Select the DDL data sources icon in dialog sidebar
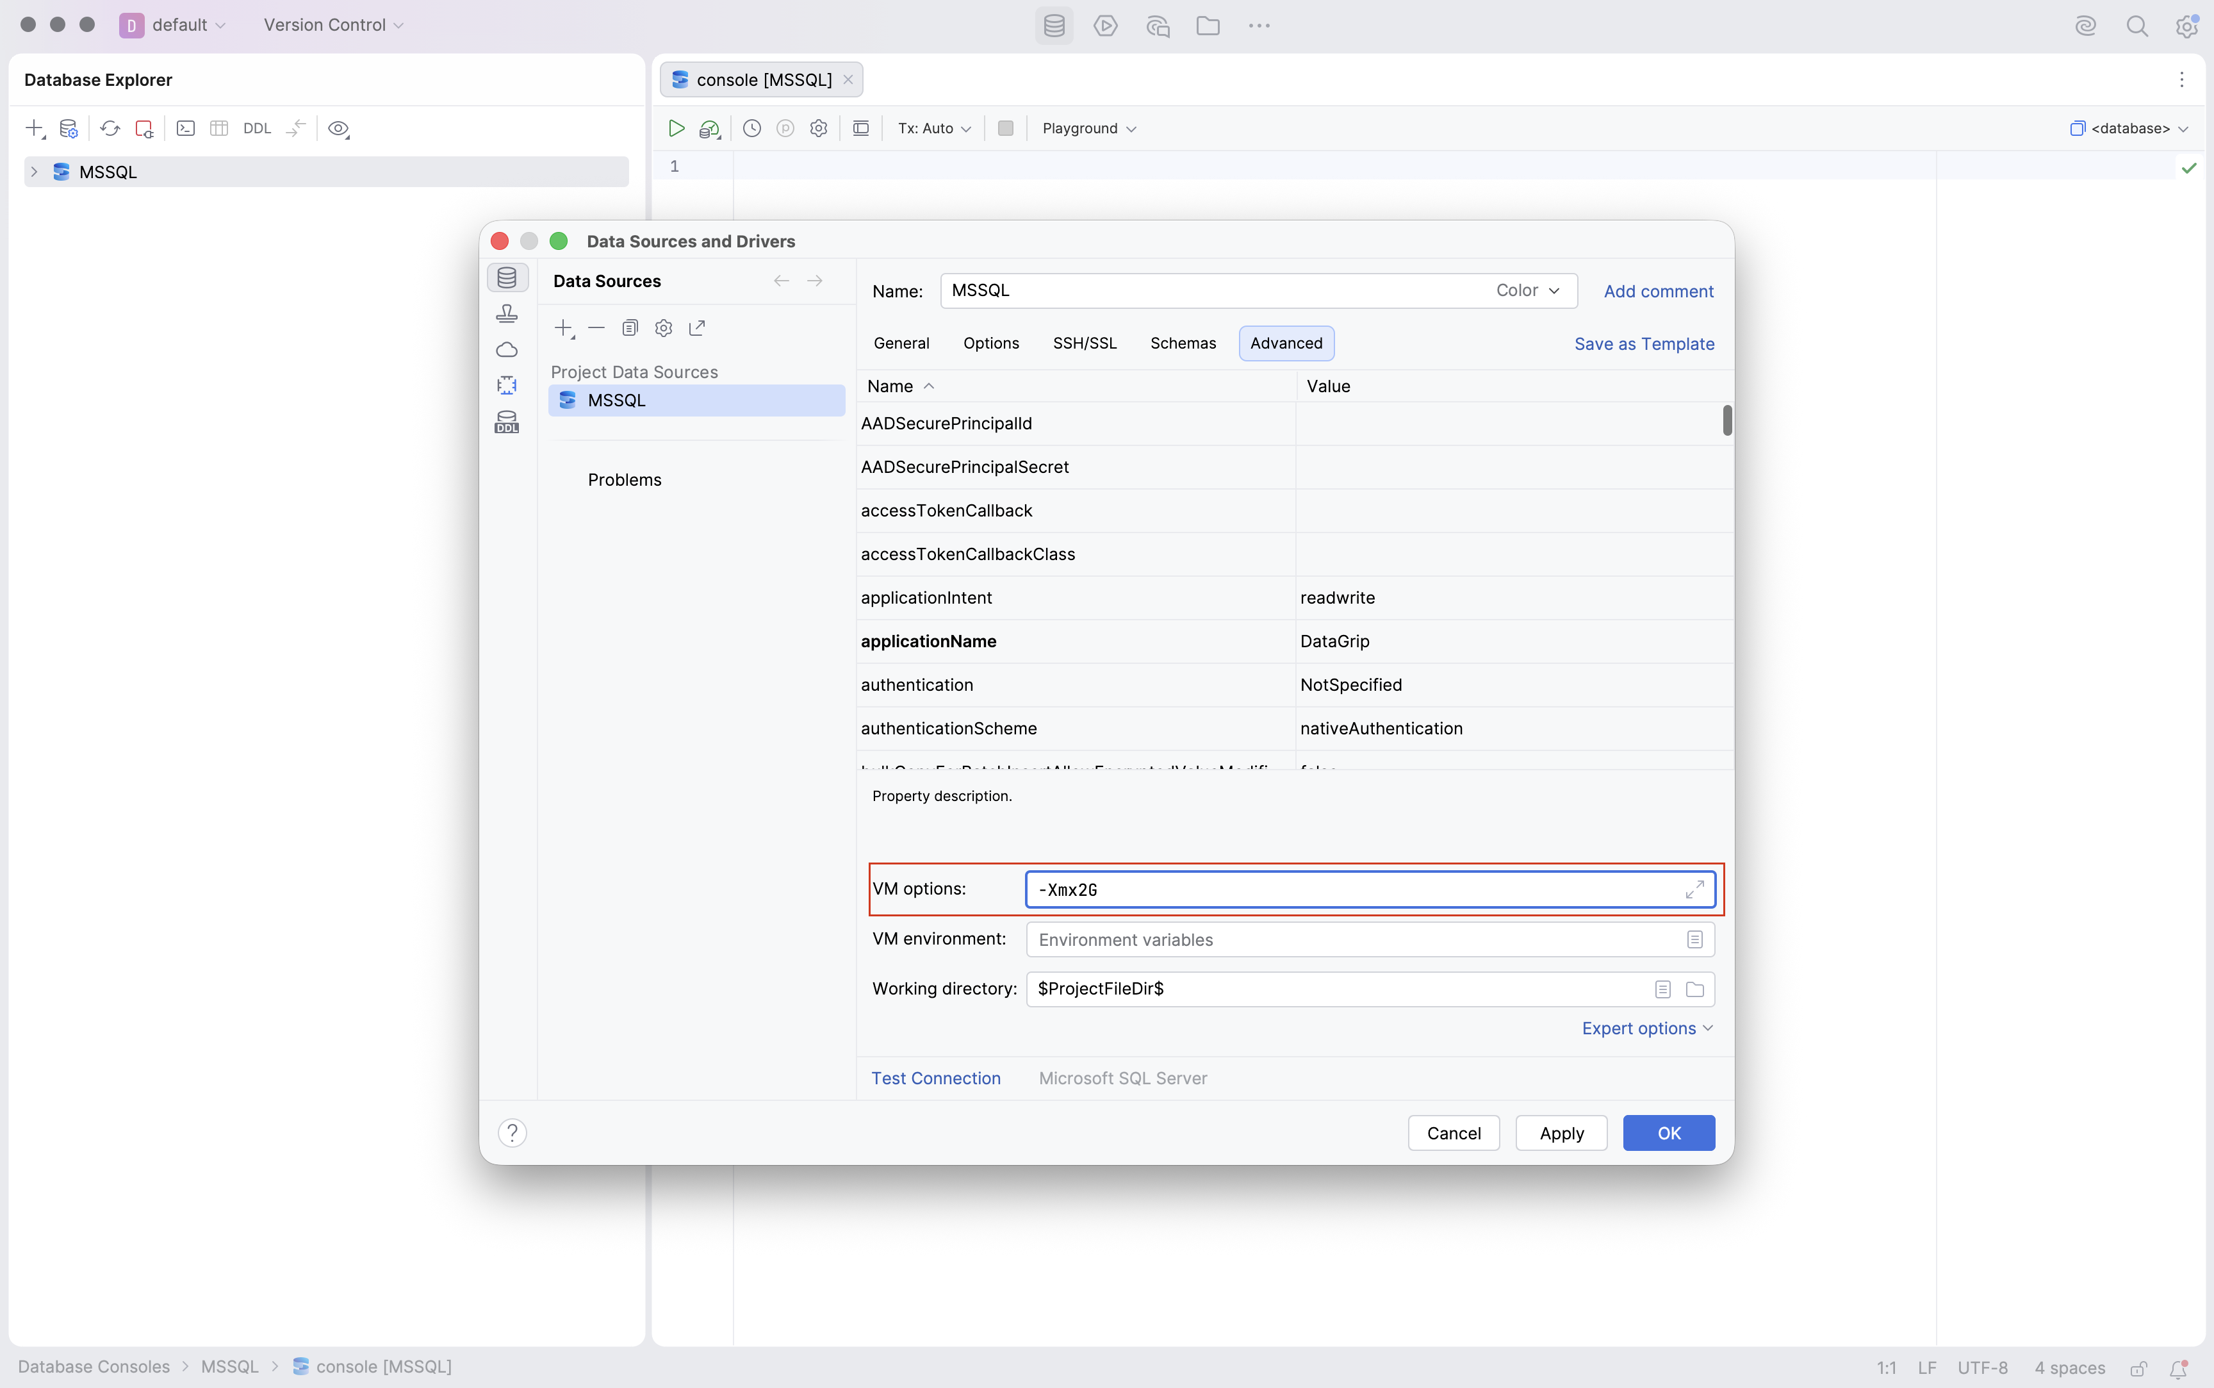Viewport: 2214px width, 1388px height. 507,422
